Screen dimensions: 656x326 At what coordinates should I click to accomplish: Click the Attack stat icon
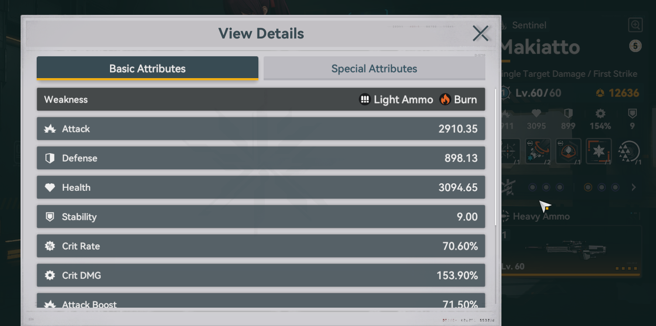50,129
